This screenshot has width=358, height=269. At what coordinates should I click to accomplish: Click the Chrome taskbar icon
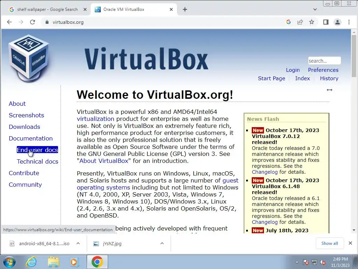(97, 262)
